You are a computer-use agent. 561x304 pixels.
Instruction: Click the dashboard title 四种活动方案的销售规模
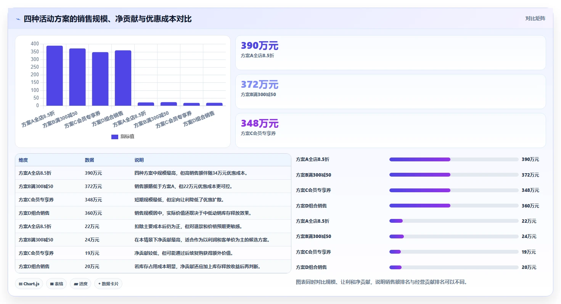[x=108, y=19]
